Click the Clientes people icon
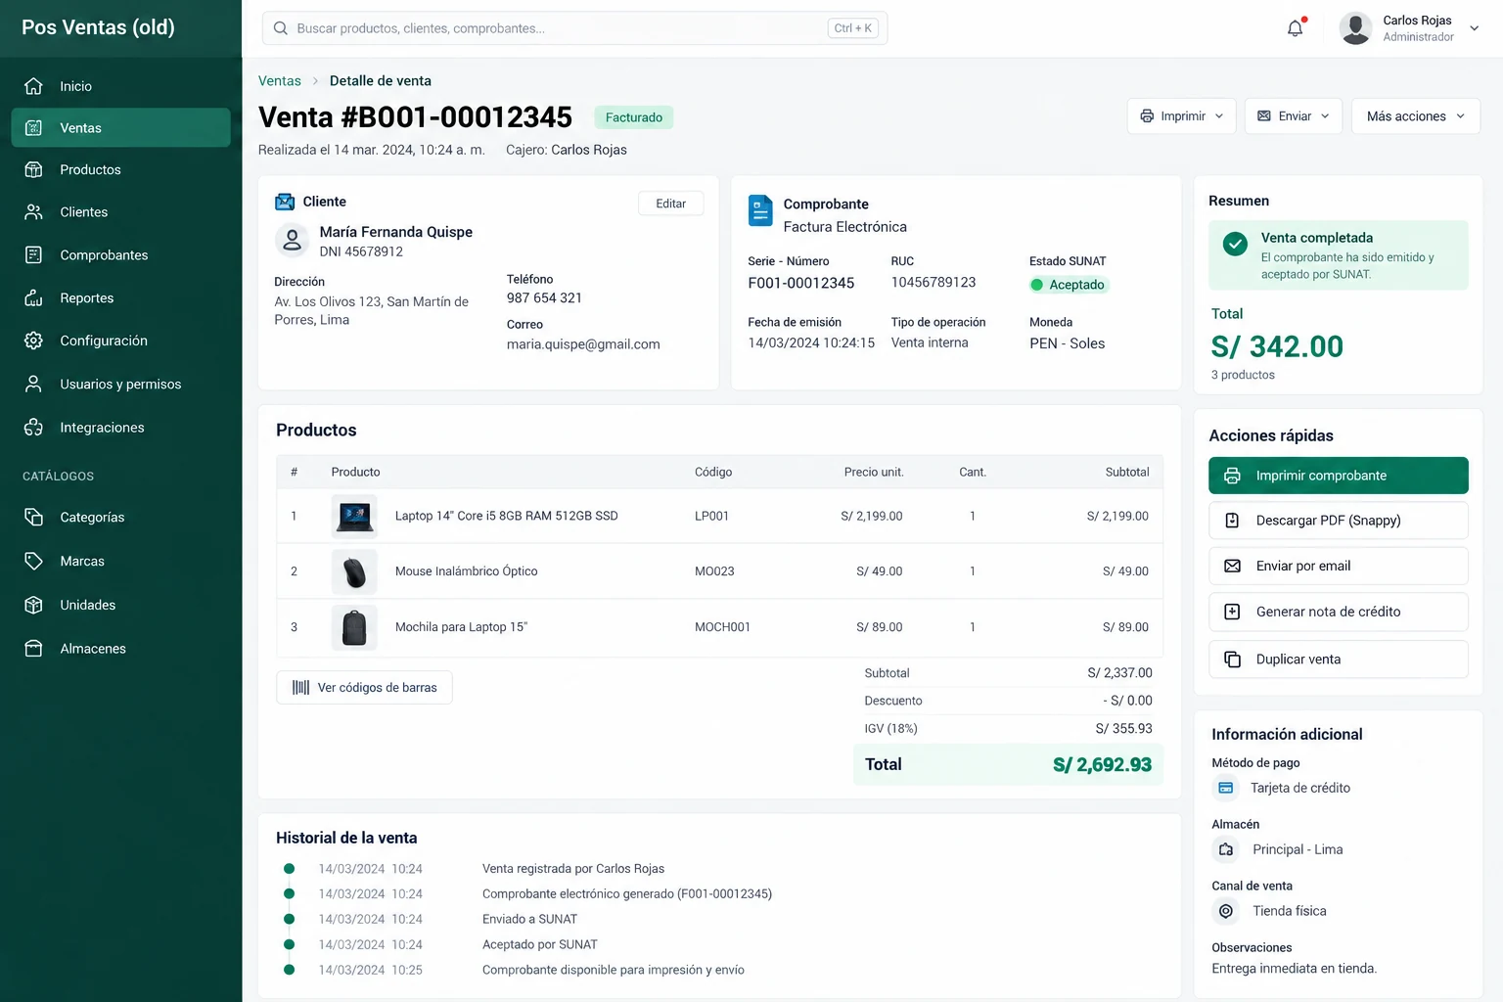The height and width of the screenshot is (1002, 1503). click(33, 211)
